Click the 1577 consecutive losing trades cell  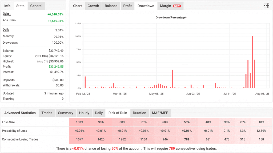pyautogui.click(x=80, y=139)
